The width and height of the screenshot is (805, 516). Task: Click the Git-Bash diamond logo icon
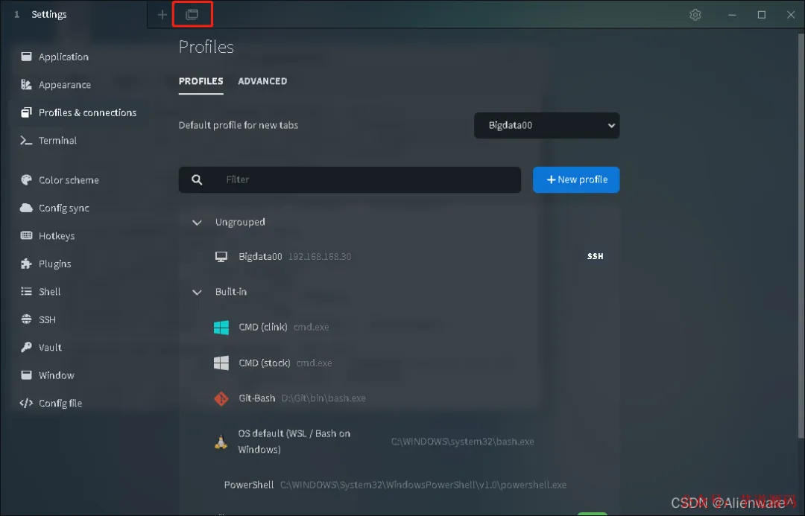click(x=221, y=398)
